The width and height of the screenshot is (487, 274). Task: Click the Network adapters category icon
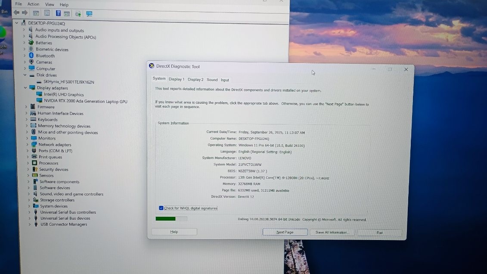point(34,144)
